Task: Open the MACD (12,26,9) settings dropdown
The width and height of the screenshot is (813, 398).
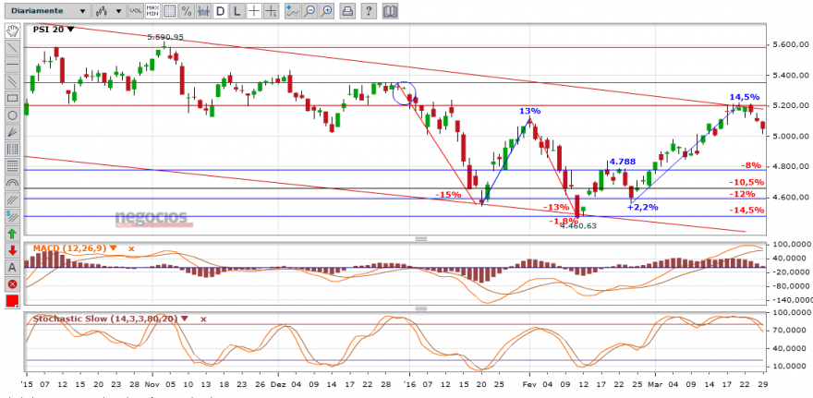Action: (x=114, y=248)
